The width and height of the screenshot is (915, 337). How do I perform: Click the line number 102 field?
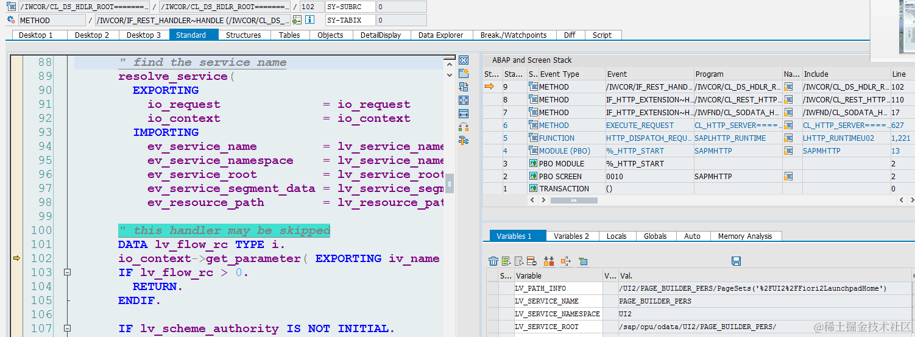(x=312, y=7)
